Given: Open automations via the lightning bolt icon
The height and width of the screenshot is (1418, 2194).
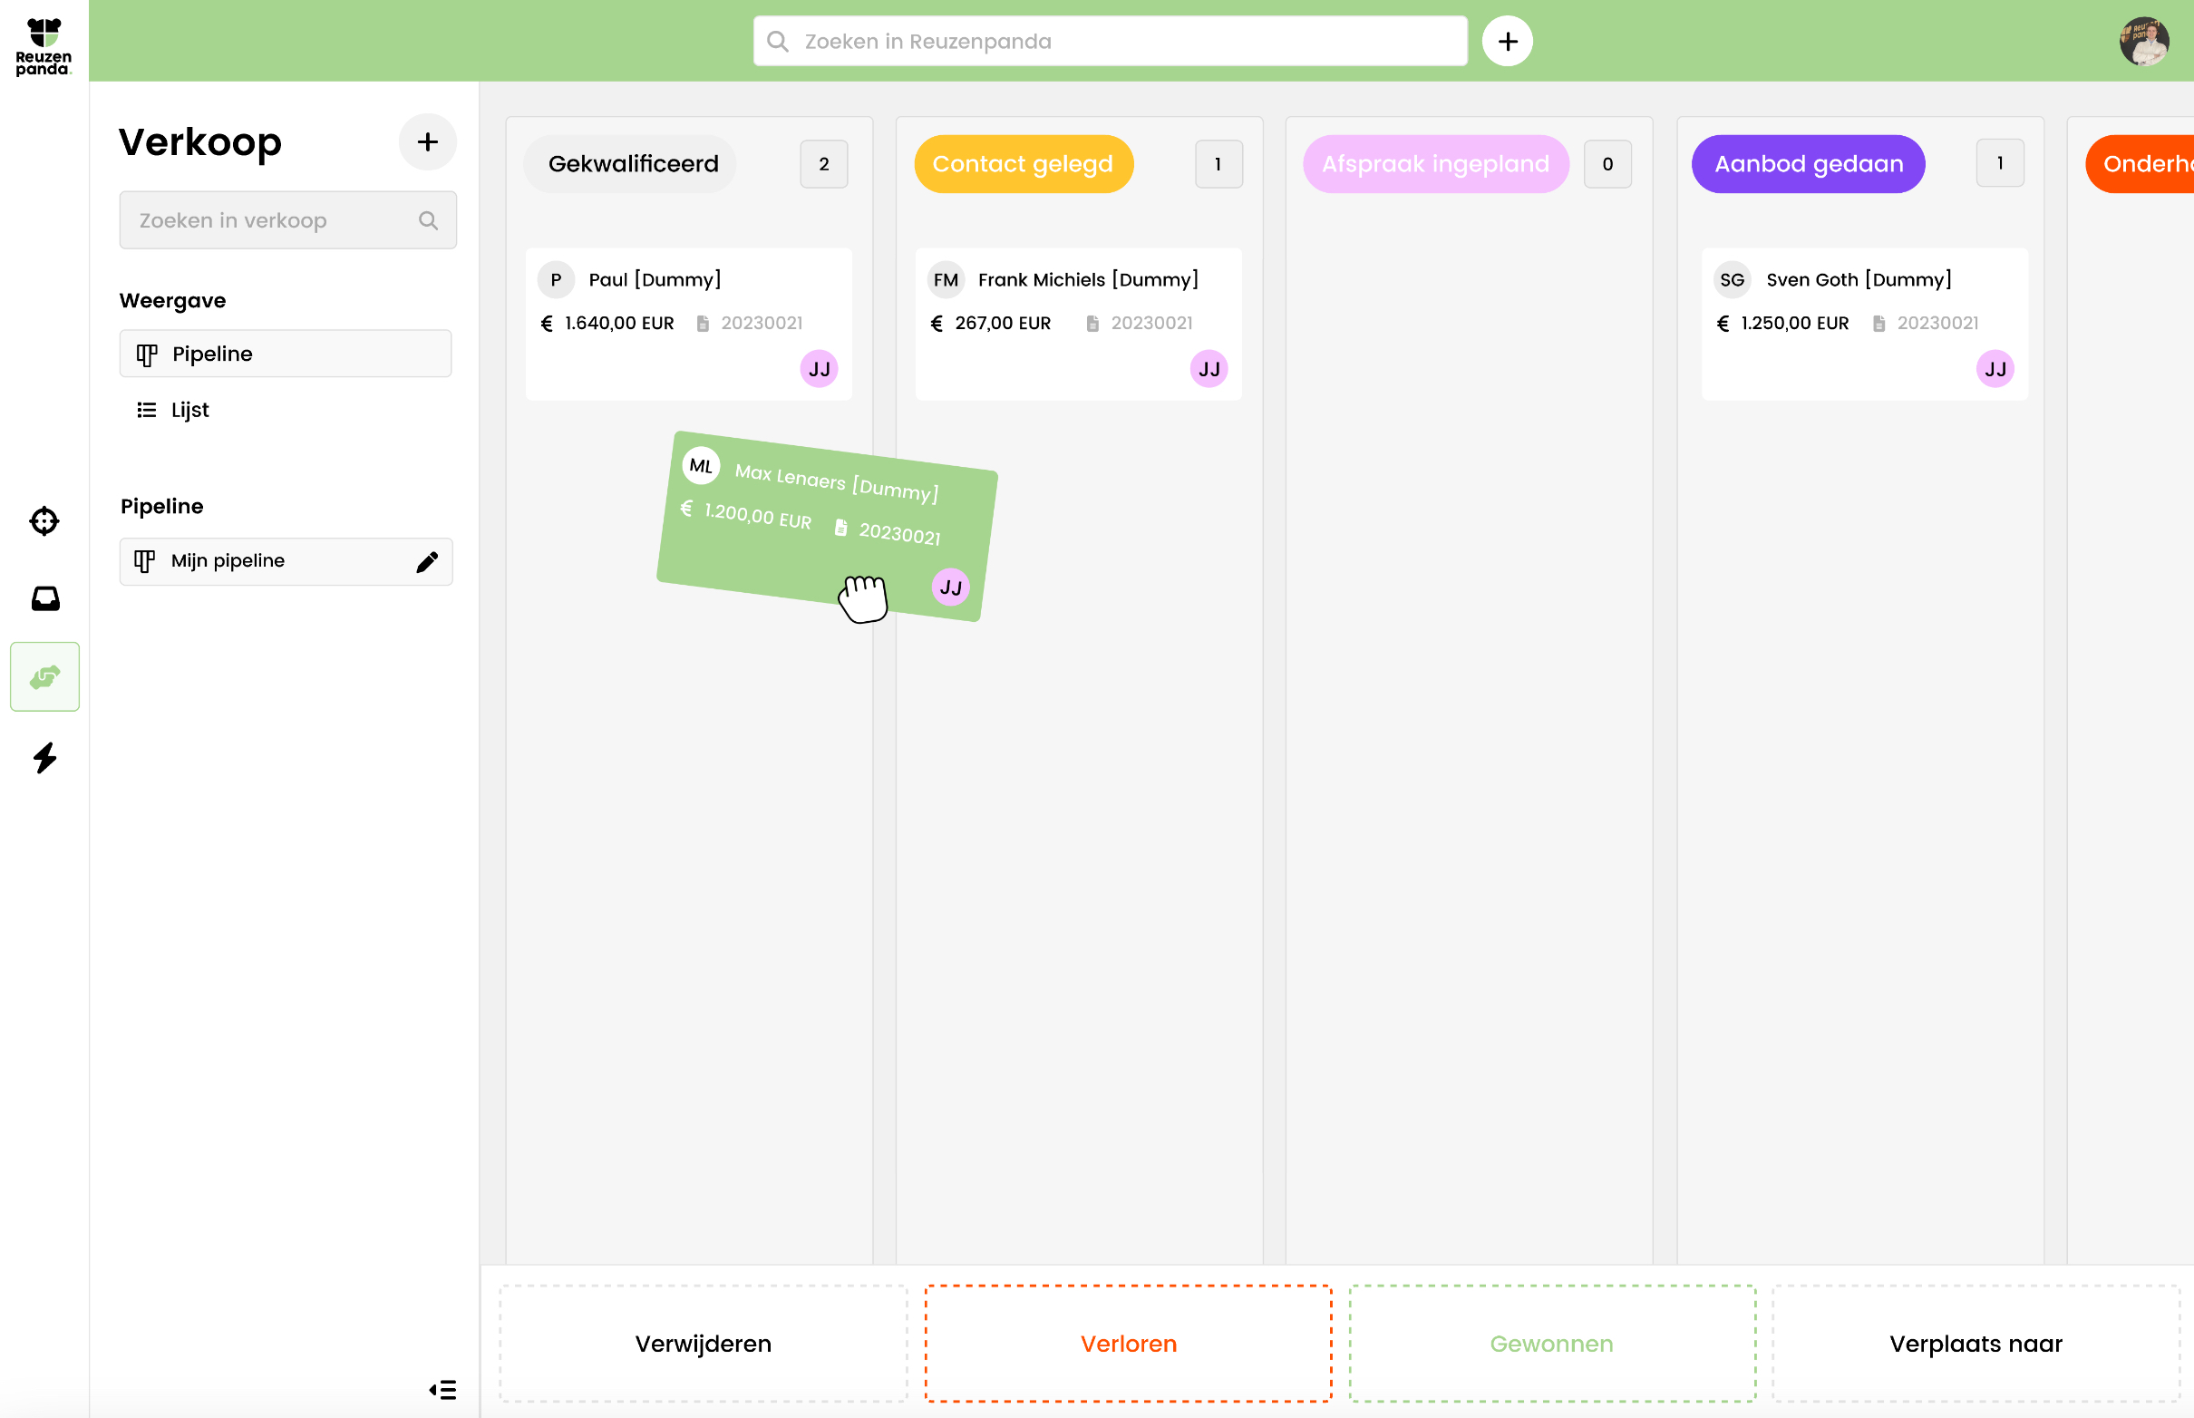Looking at the screenshot, I should pyautogui.click(x=44, y=758).
